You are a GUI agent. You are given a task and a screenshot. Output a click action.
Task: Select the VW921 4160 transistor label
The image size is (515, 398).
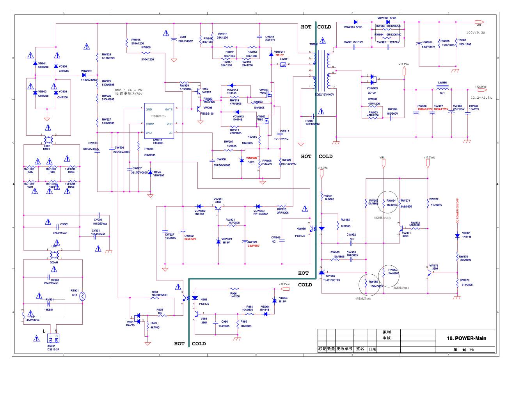coord(218,201)
